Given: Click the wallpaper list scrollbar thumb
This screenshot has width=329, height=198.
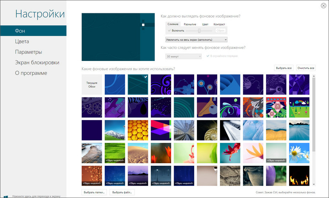Looking at the screenshot, I should click(314, 115).
